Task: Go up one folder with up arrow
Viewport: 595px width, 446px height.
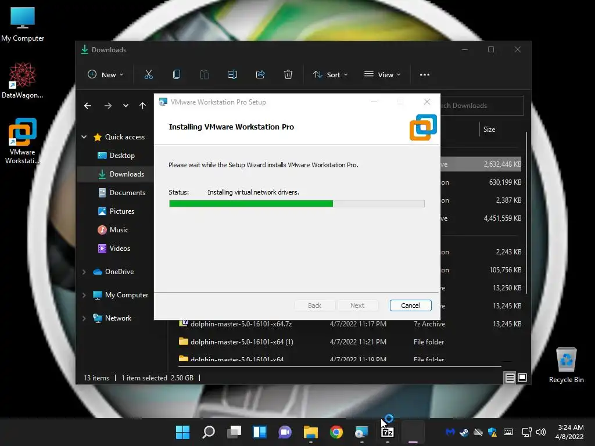Action: coord(142,106)
